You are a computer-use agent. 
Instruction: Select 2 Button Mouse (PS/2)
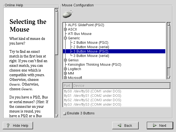[x=91, y=43]
